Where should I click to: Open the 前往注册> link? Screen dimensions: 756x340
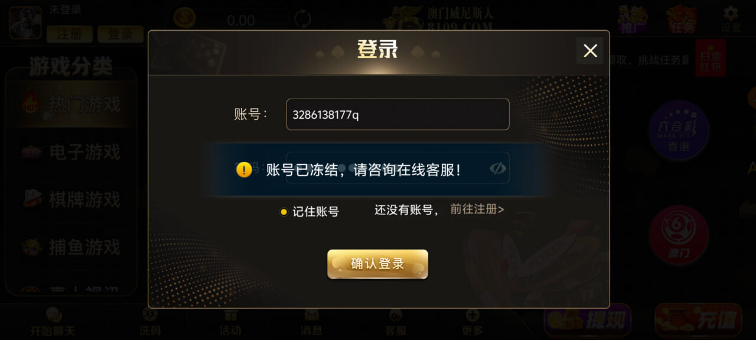pos(477,209)
